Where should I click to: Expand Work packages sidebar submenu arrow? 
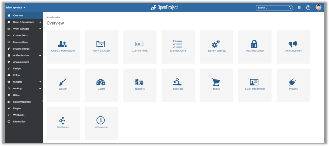click(x=40, y=29)
